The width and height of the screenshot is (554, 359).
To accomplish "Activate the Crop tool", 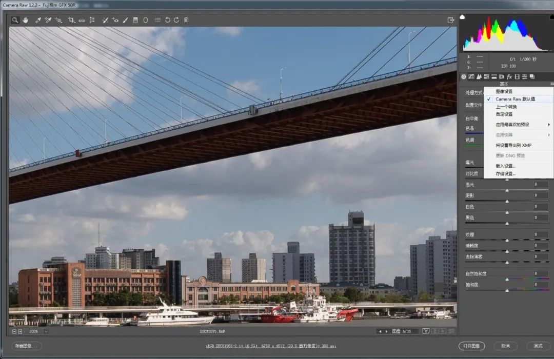I will (x=71, y=20).
